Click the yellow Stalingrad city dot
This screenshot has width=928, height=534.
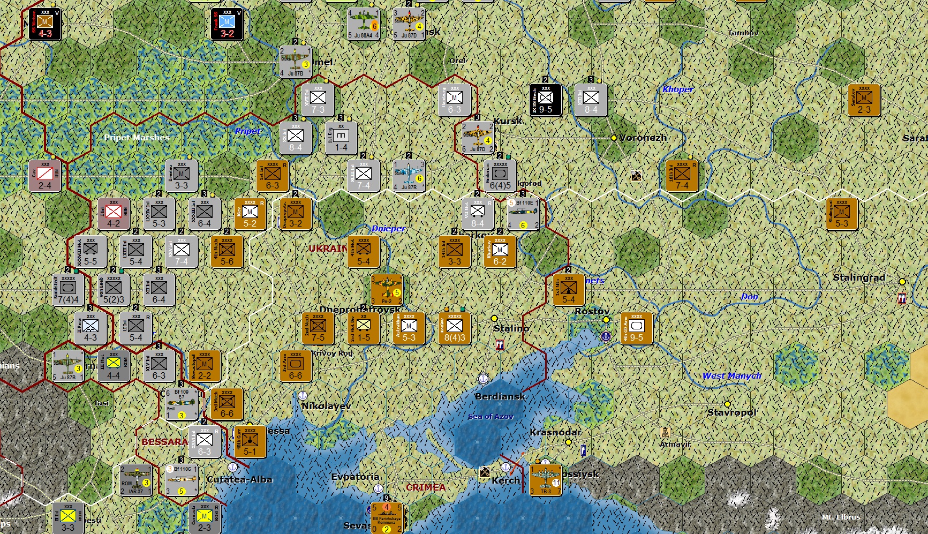tap(902, 282)
